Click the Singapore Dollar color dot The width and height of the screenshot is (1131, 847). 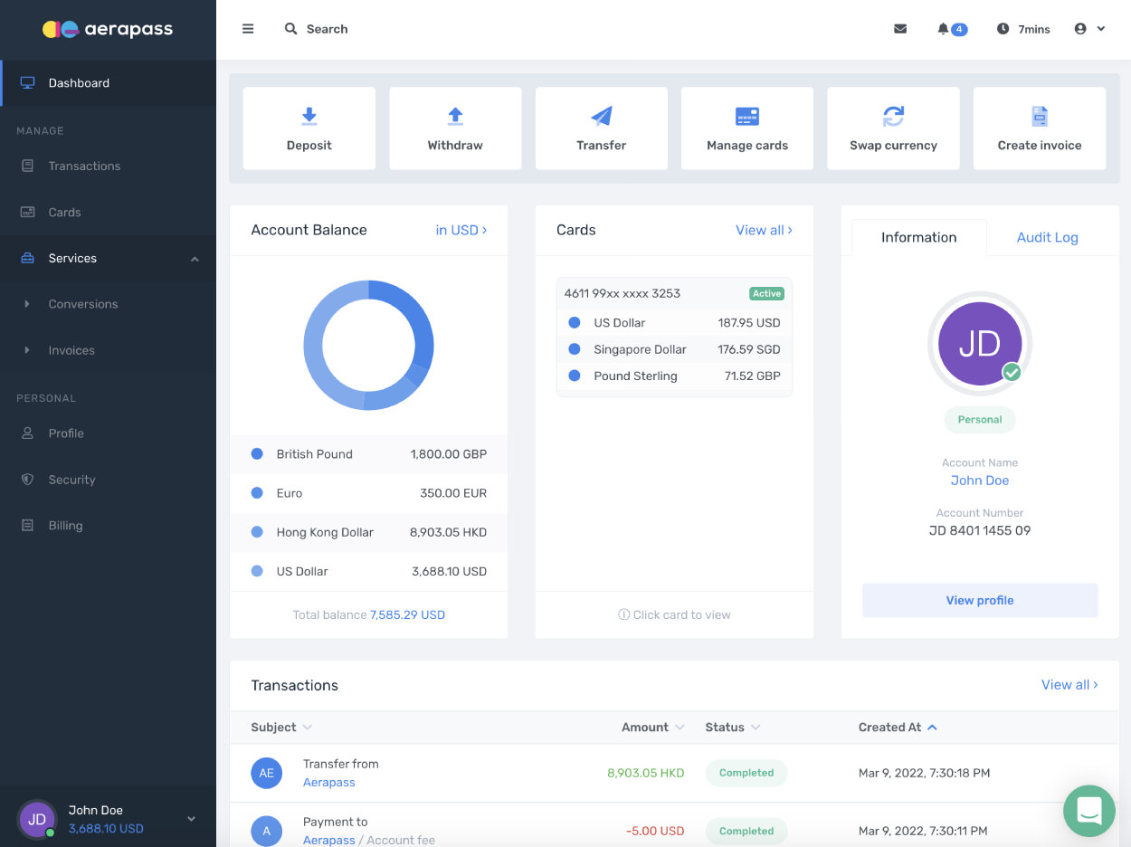574,349
